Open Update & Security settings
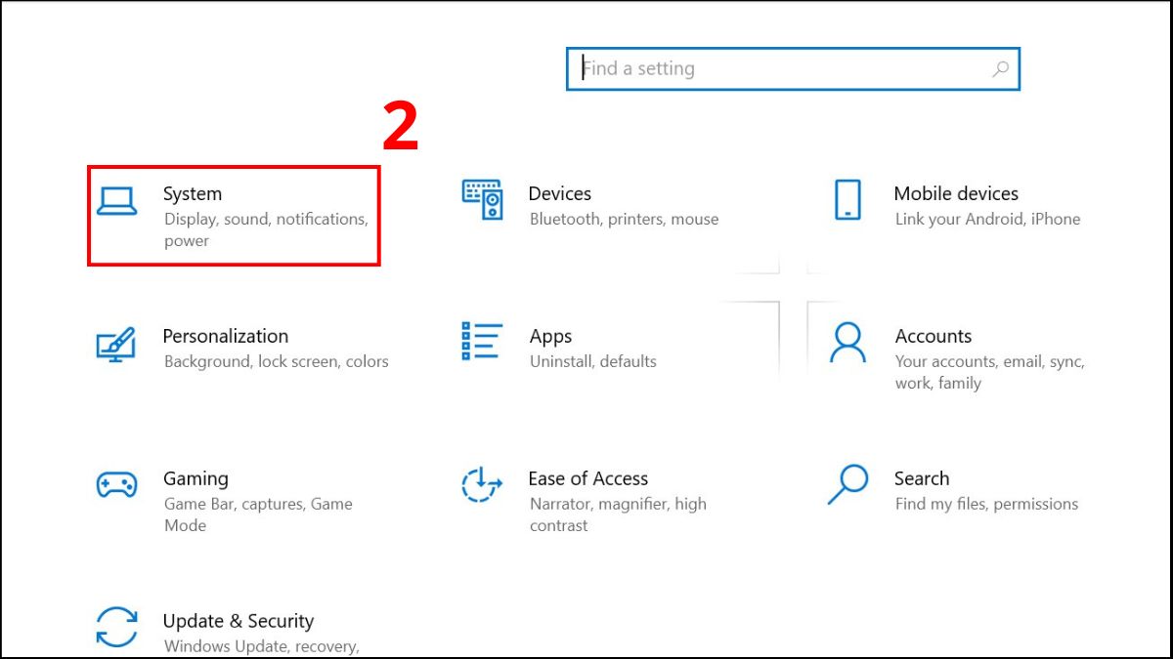Screen dimensions: 1173x659 pyautogui.click(x=238, y=621)
